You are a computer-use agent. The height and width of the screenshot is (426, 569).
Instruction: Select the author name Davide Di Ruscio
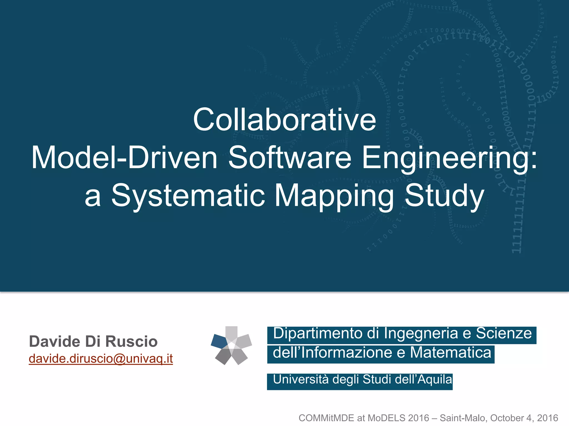coord(93,341)
